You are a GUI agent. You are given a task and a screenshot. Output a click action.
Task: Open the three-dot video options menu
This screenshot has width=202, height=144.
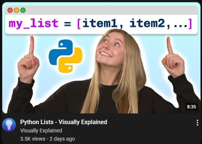point(197,123)
